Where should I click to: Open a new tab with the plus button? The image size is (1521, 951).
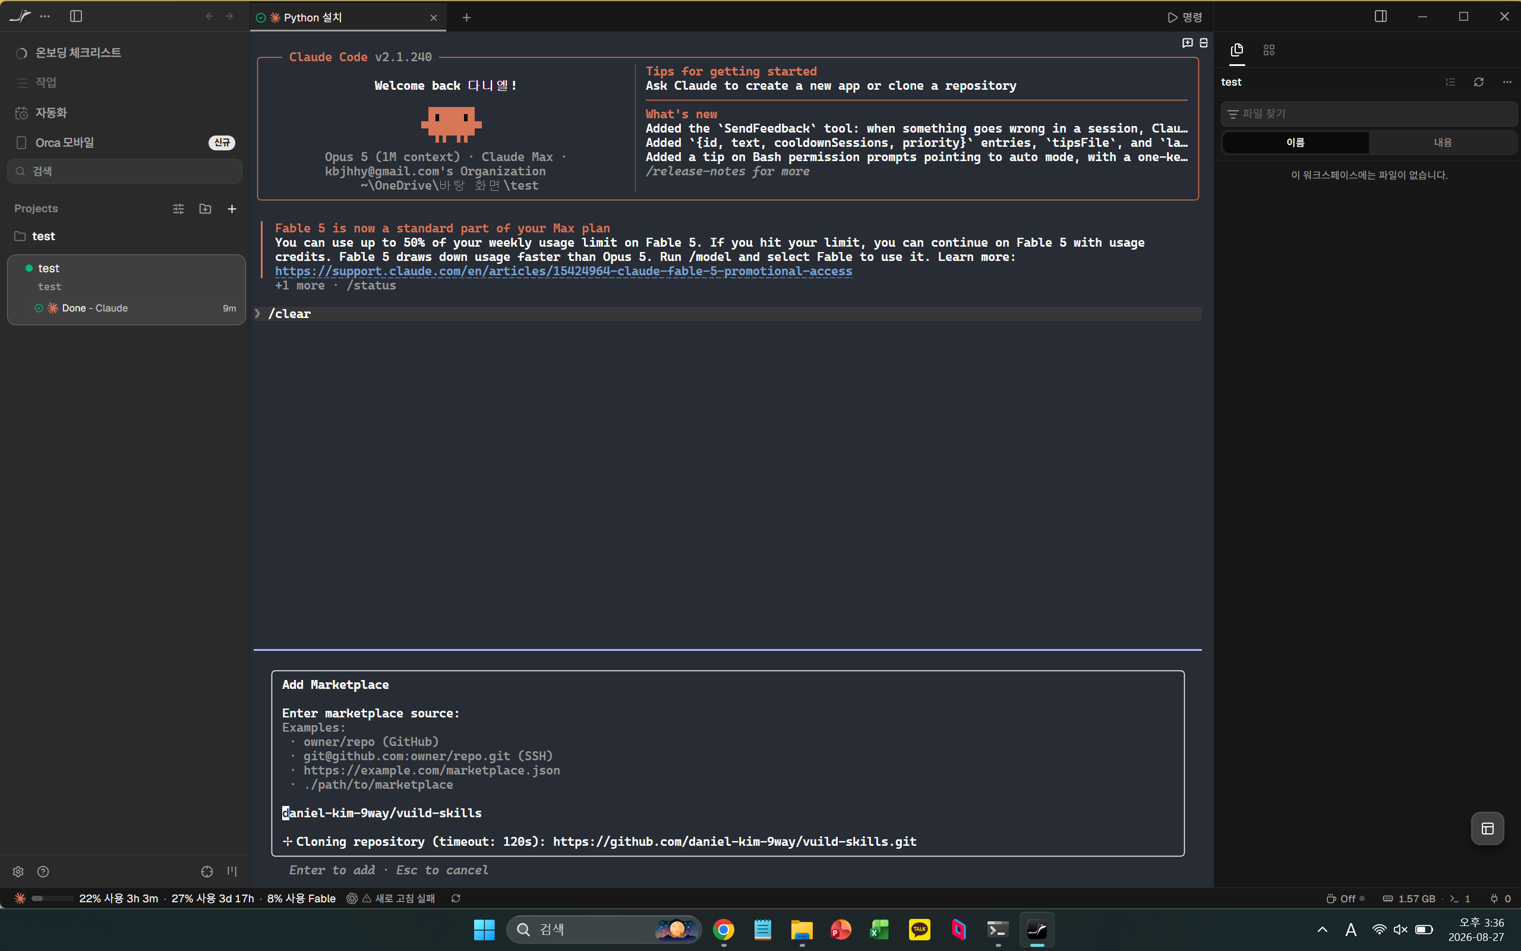coord(466,18)
